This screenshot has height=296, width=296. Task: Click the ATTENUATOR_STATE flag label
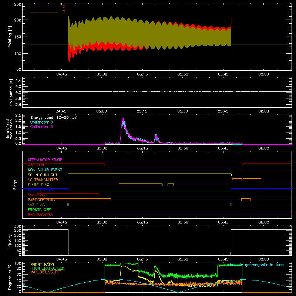pos(45,160)
